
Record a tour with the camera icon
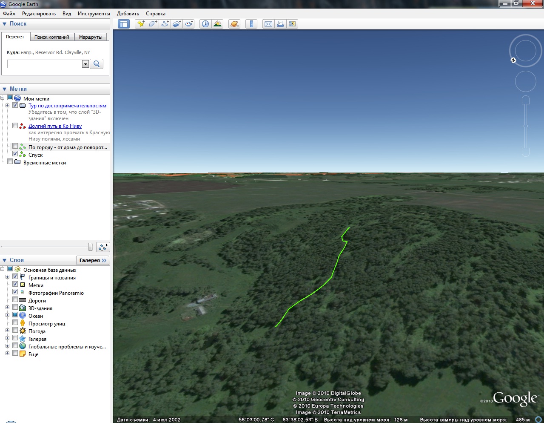pos(189,24)
